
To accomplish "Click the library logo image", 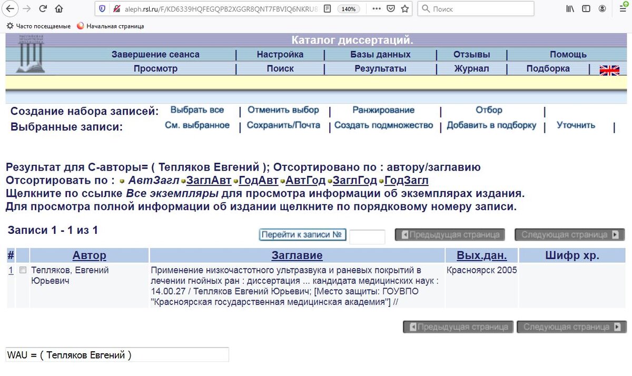I will [x=30, y=54].
